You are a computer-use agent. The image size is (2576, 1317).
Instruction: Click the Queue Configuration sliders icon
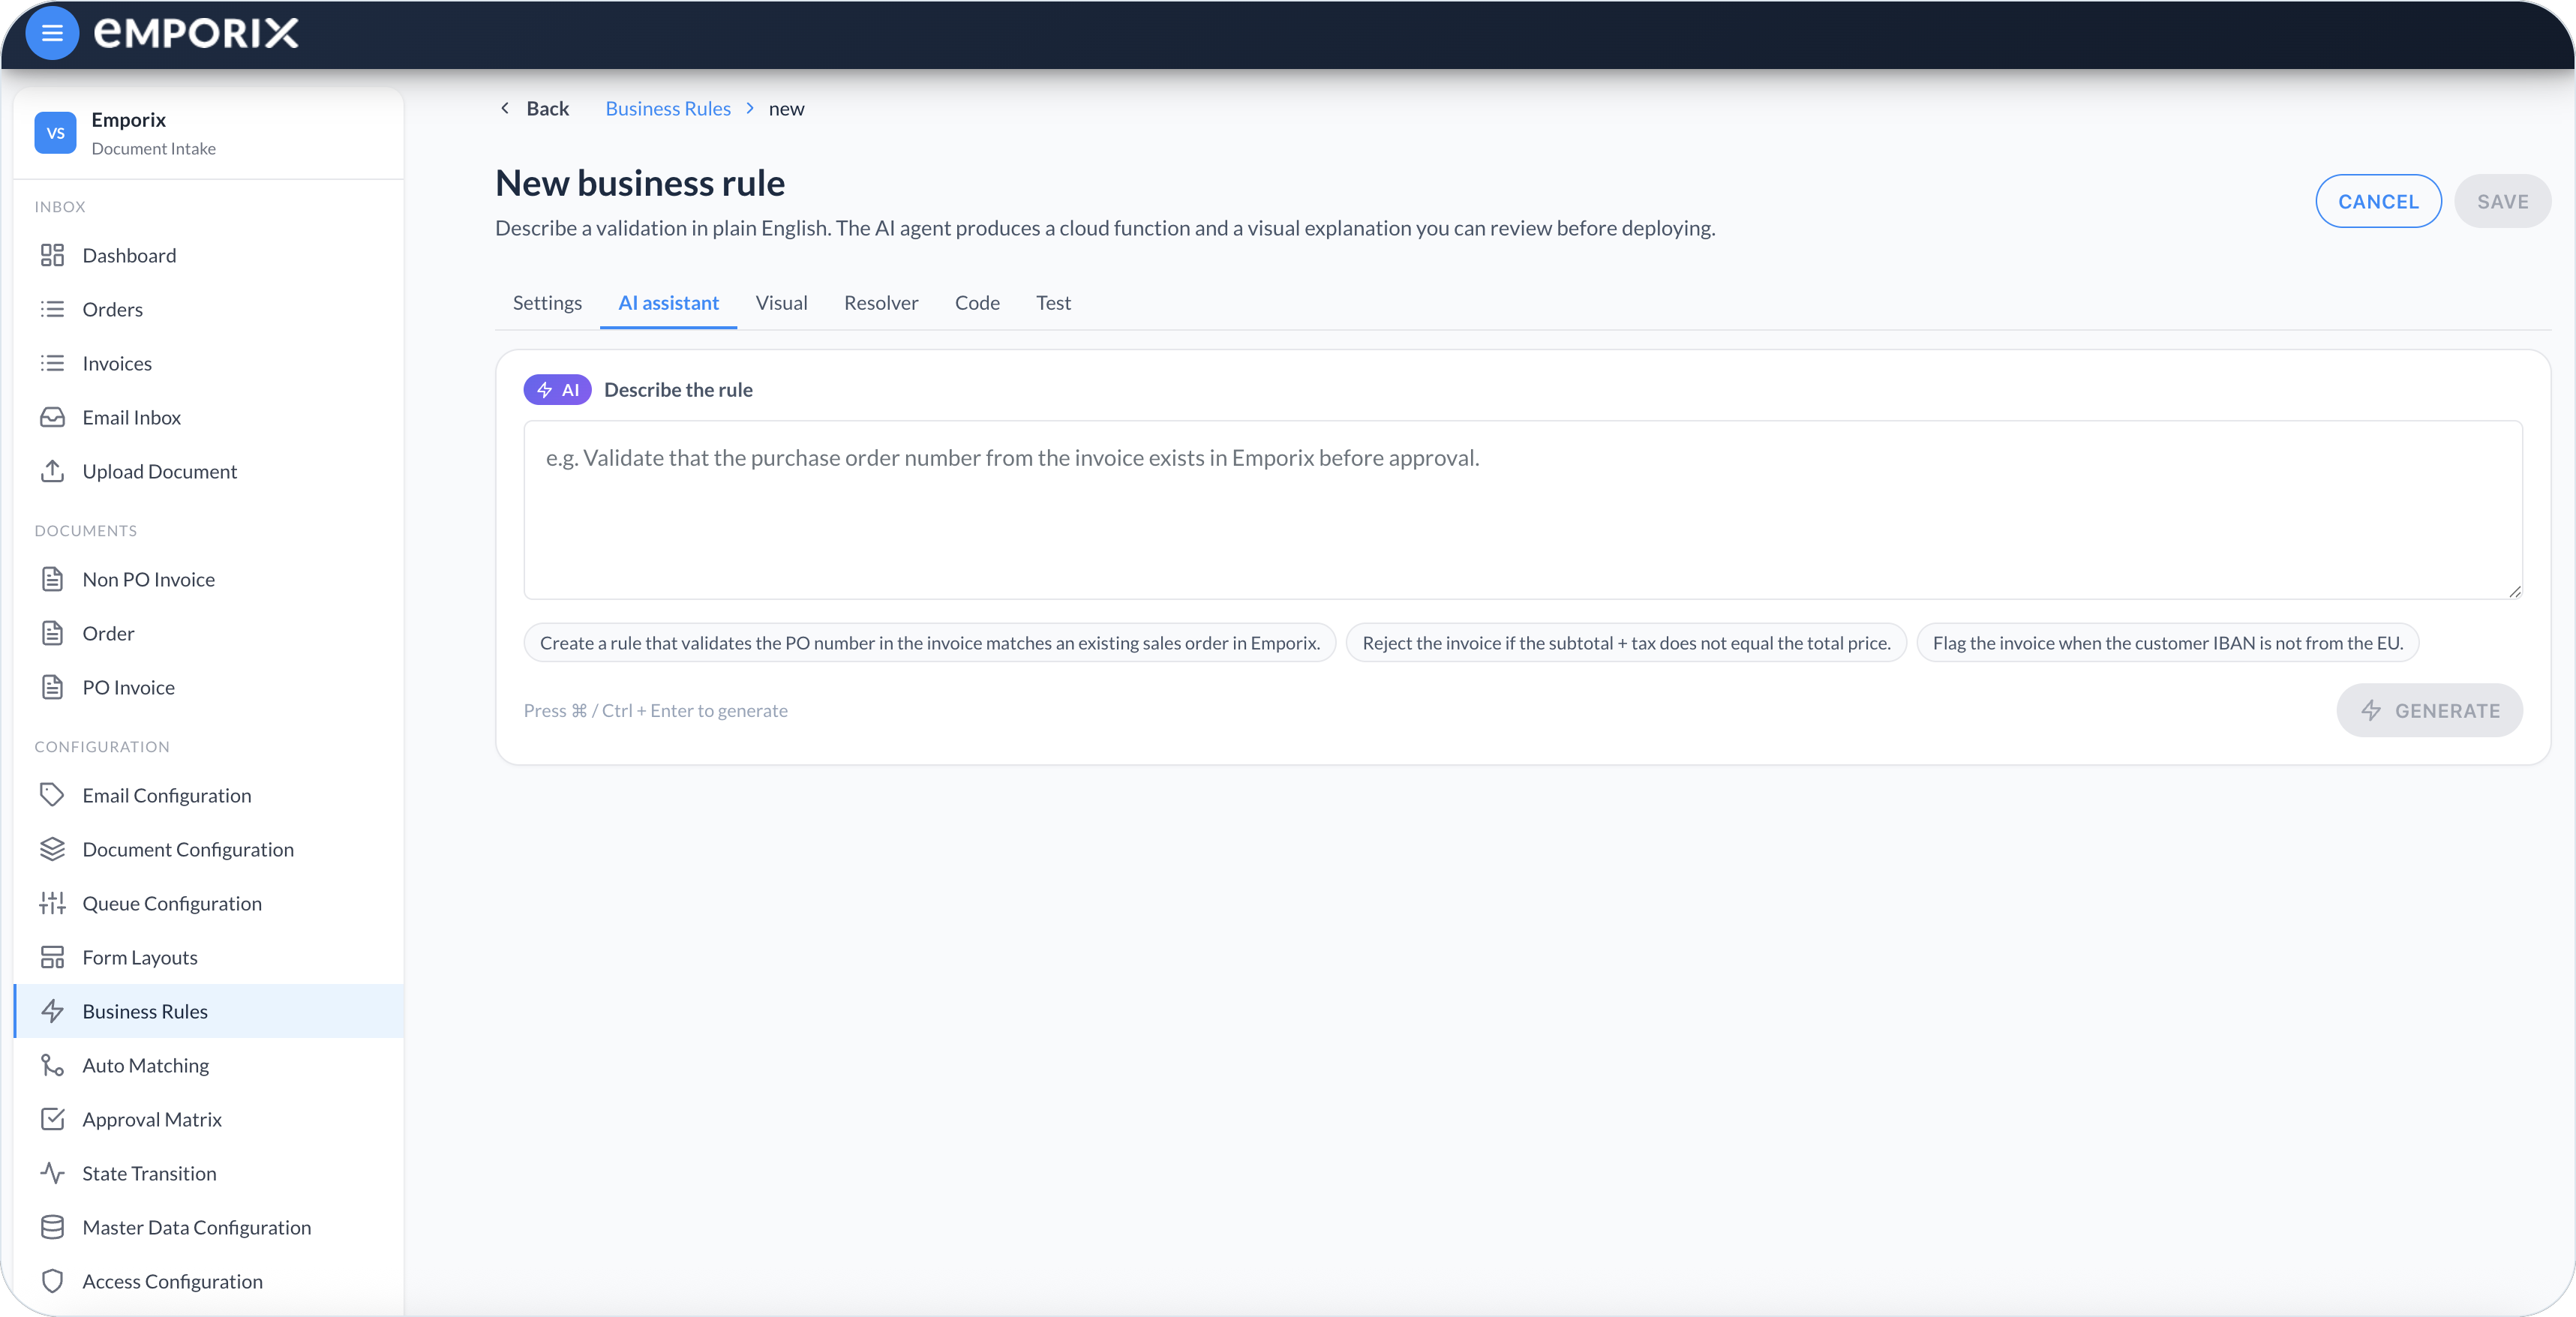[x=52, y=903]
